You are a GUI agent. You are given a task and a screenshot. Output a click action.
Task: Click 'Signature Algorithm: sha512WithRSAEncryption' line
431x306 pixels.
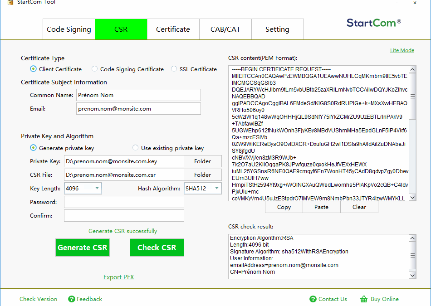tap(289, 251)
